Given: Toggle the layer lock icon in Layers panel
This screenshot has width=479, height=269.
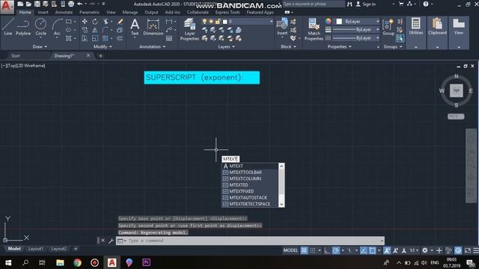Looking at the screenshot, I should [x=218, y=22].
